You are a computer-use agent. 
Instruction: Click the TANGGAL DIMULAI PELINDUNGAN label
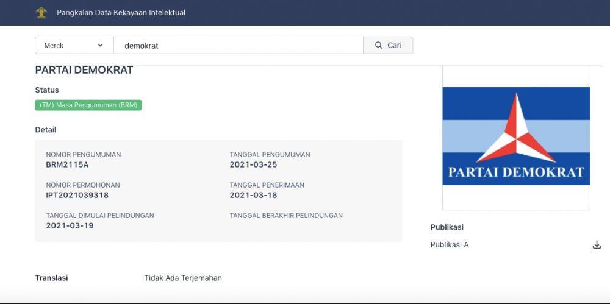click(x=100, y=216)
